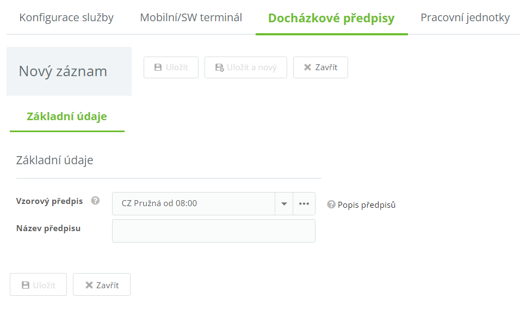Open the Popis předpisů link

tap(366, 205)
